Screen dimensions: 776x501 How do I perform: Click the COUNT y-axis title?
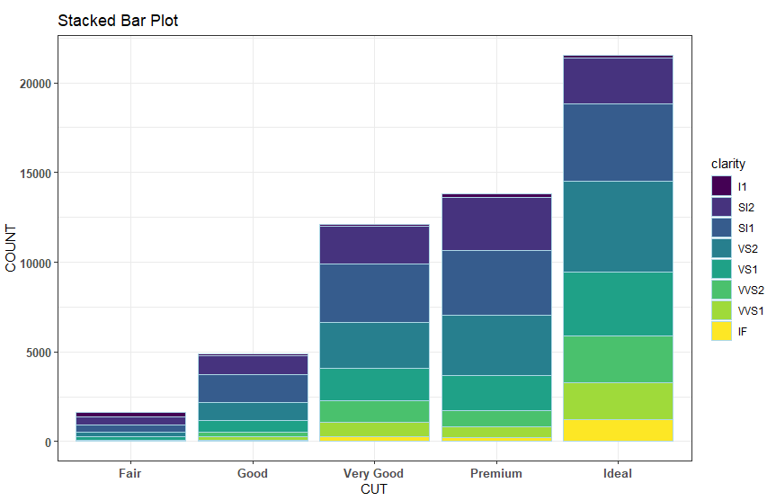[12, 247]
